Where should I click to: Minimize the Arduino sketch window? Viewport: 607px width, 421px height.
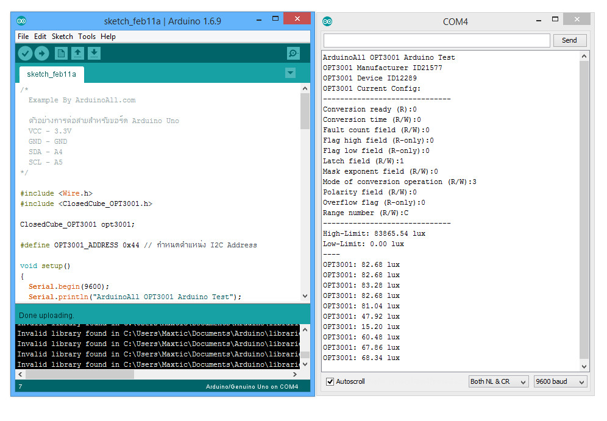point(259,19)
